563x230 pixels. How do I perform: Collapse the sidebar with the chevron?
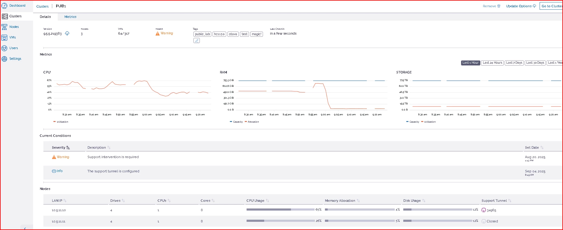(x=25, y=228)
